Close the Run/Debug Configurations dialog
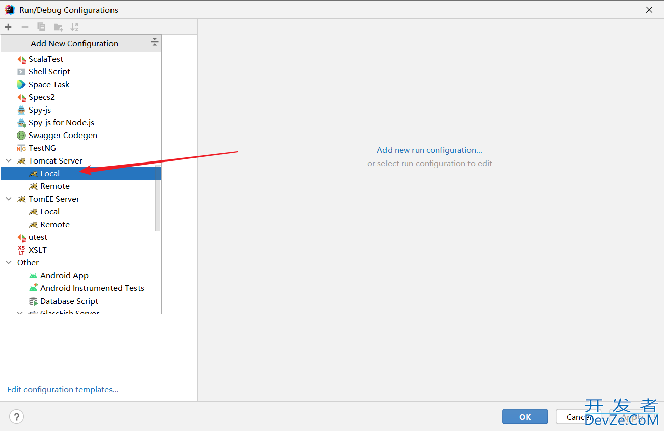The image size is (664, 431). pos(649,10)
